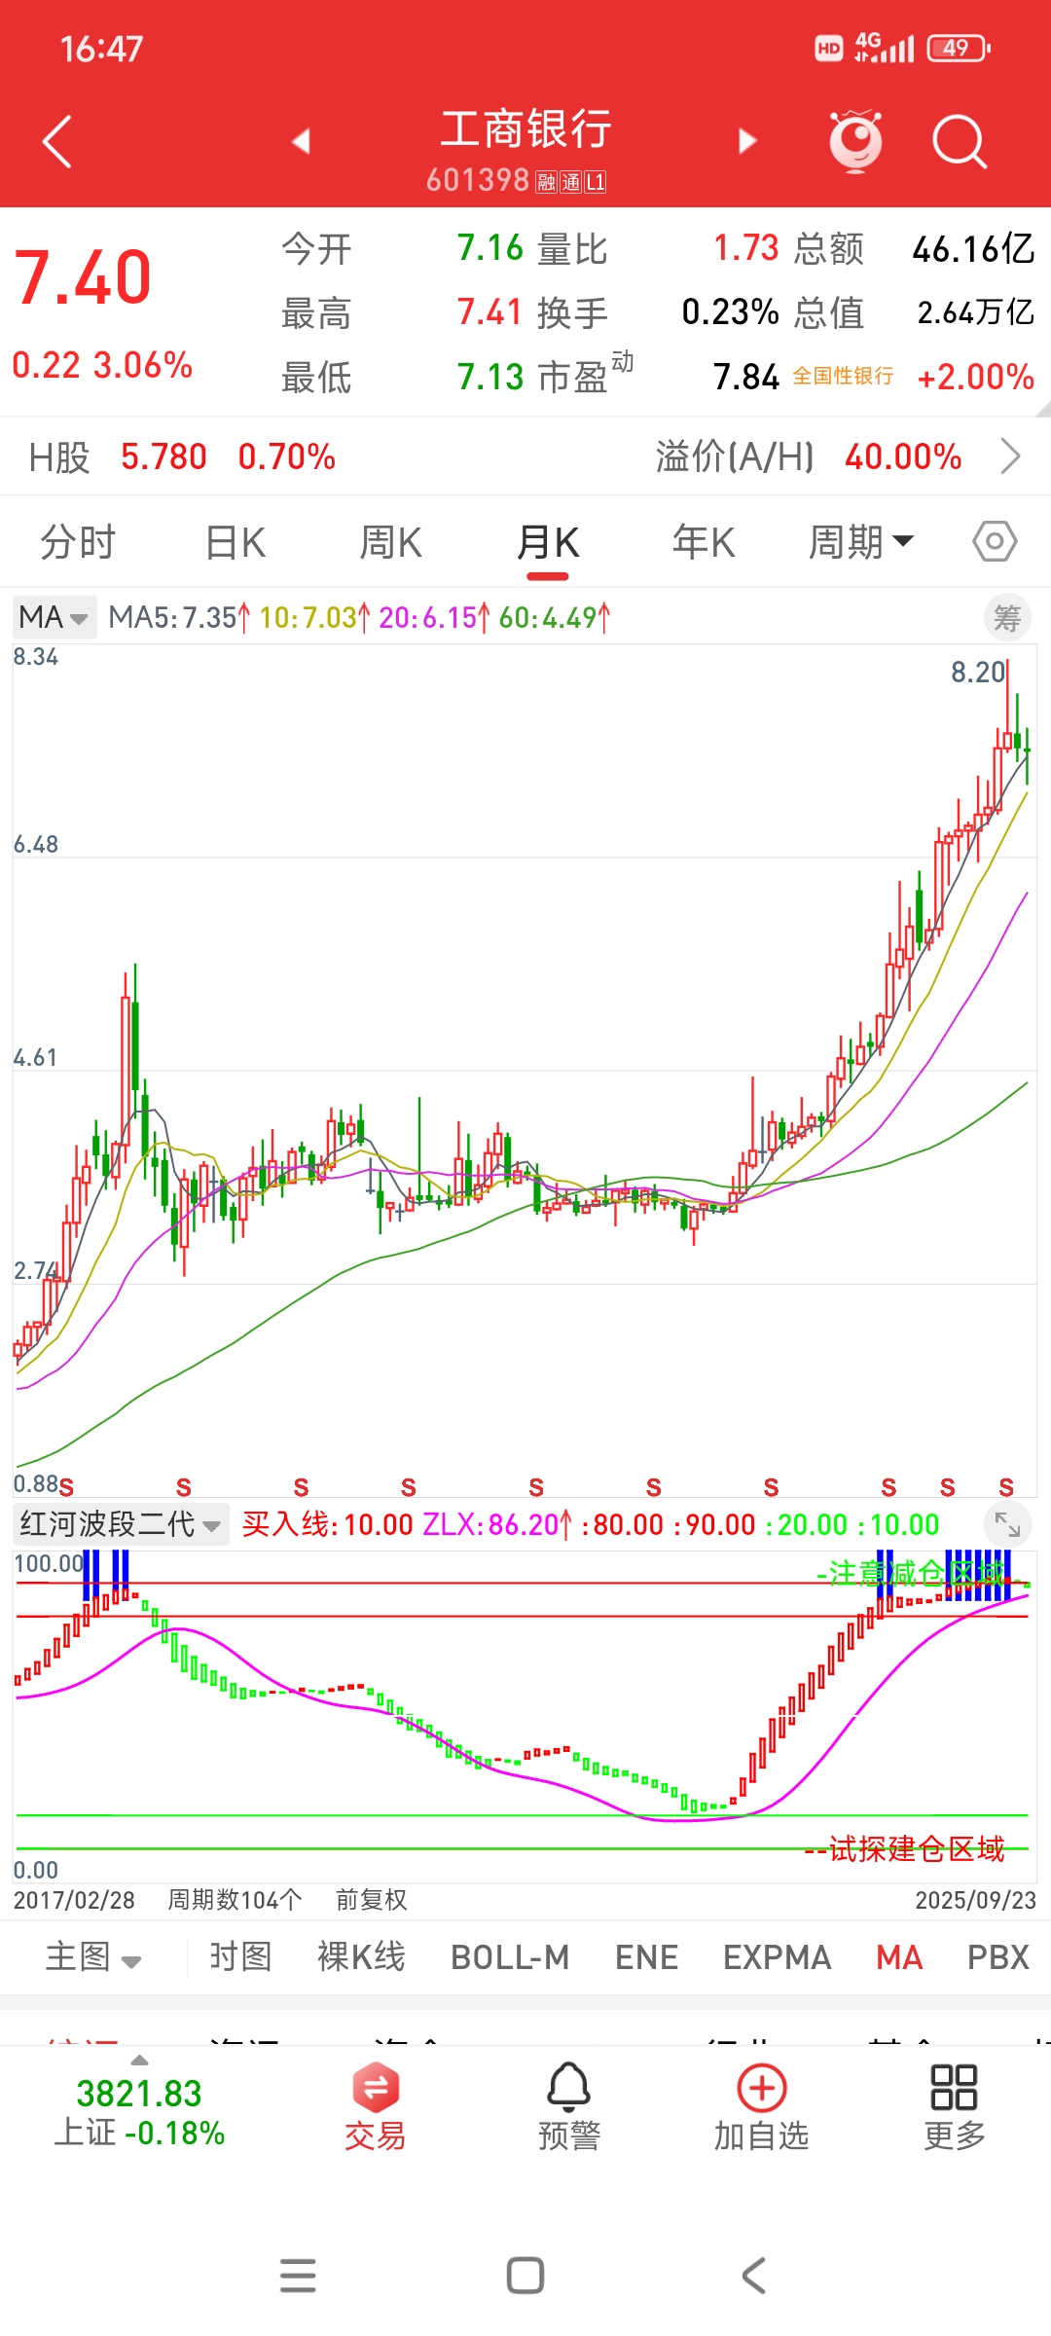Expand indicator panel to fullscreen
The height and width of the screenshot is (2336, 1051).
tap(1007, 1524)
